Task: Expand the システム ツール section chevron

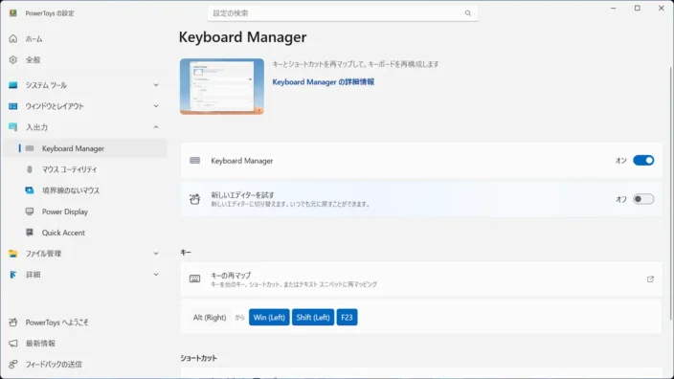Action: pyautogui.click(x=156, y=85)
